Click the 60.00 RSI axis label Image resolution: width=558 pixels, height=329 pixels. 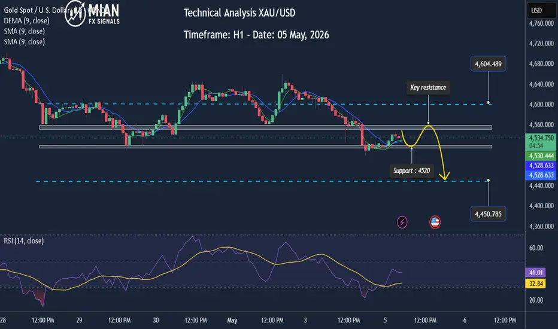coord(536,248)
